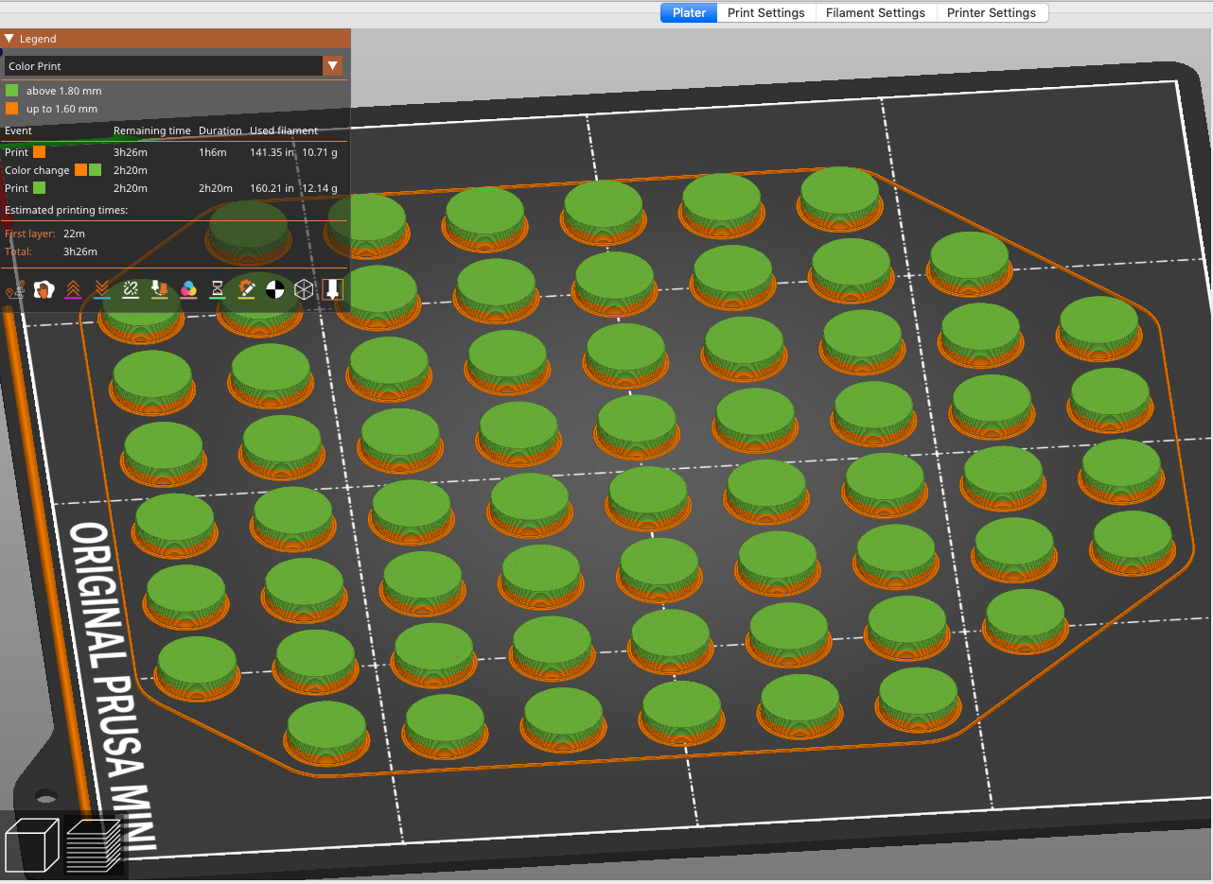This screenshot has height=884, width=1213.
Task: Open the Color Print view type dropdown
Action: pyautogui.click(x=334, y=66)
